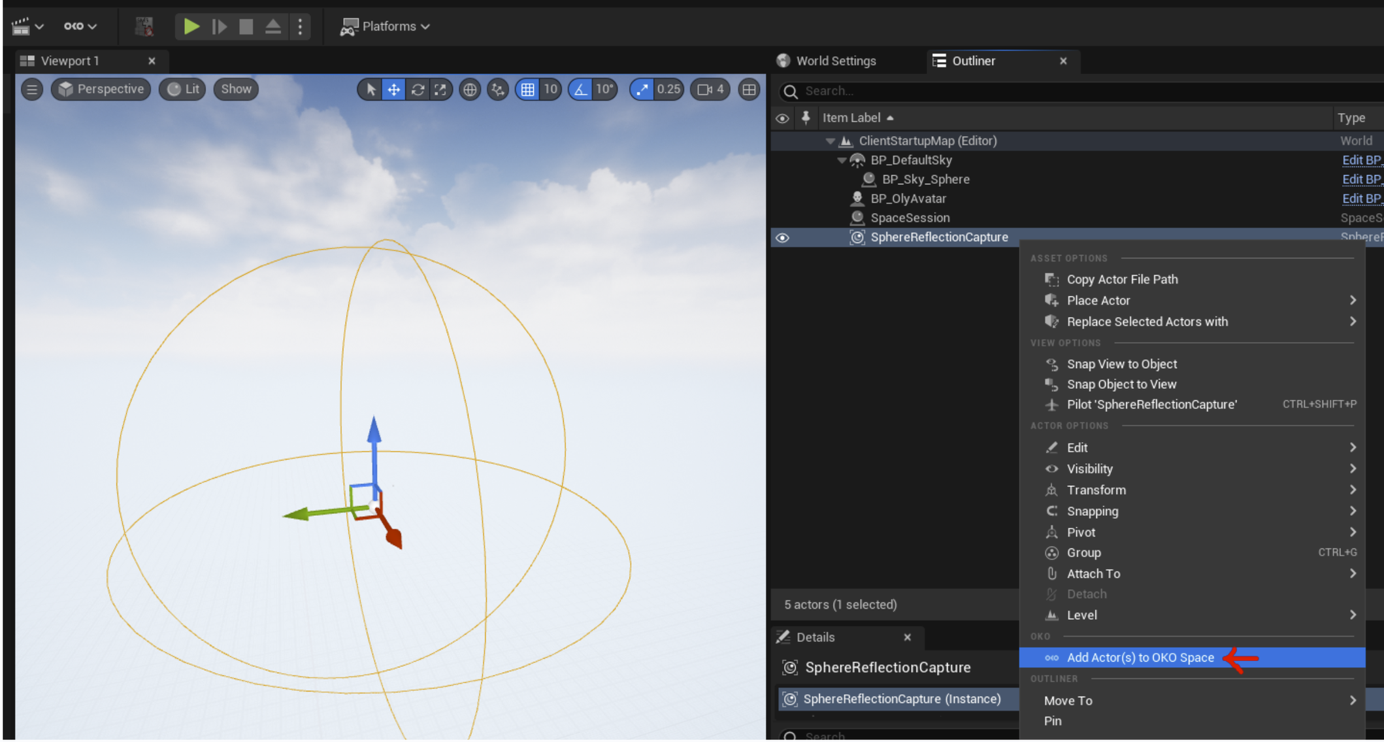
Task: Open the viewport layout grid icon
Action: pyautogui.click(x=749, y=90)
